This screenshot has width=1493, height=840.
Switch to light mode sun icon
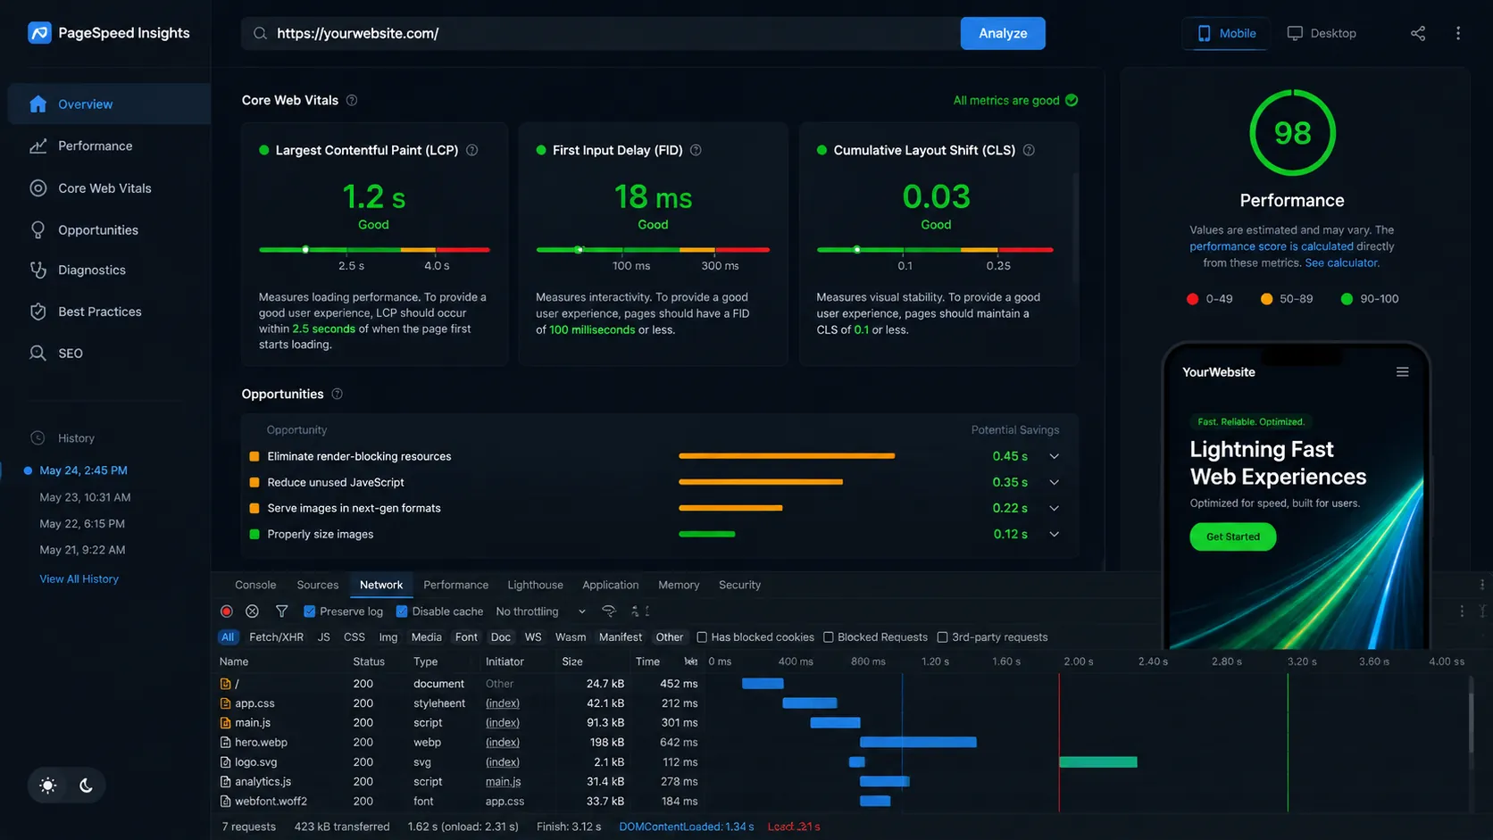(x=48, y=786)
